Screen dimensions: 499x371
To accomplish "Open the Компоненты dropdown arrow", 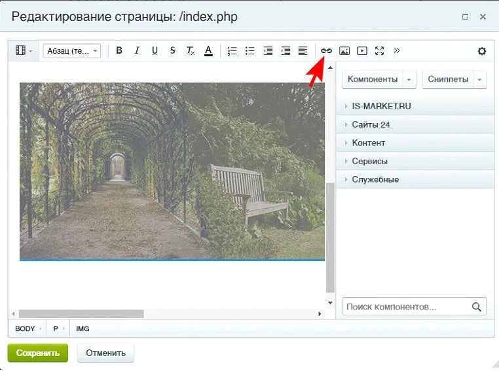I will tap(409, 79).
